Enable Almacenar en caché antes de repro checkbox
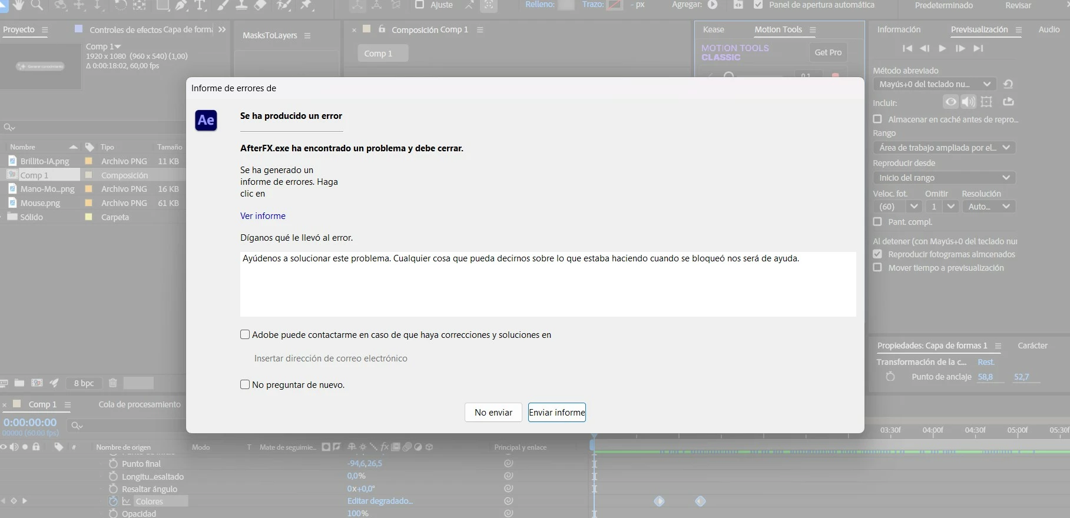 click(877, 119)
